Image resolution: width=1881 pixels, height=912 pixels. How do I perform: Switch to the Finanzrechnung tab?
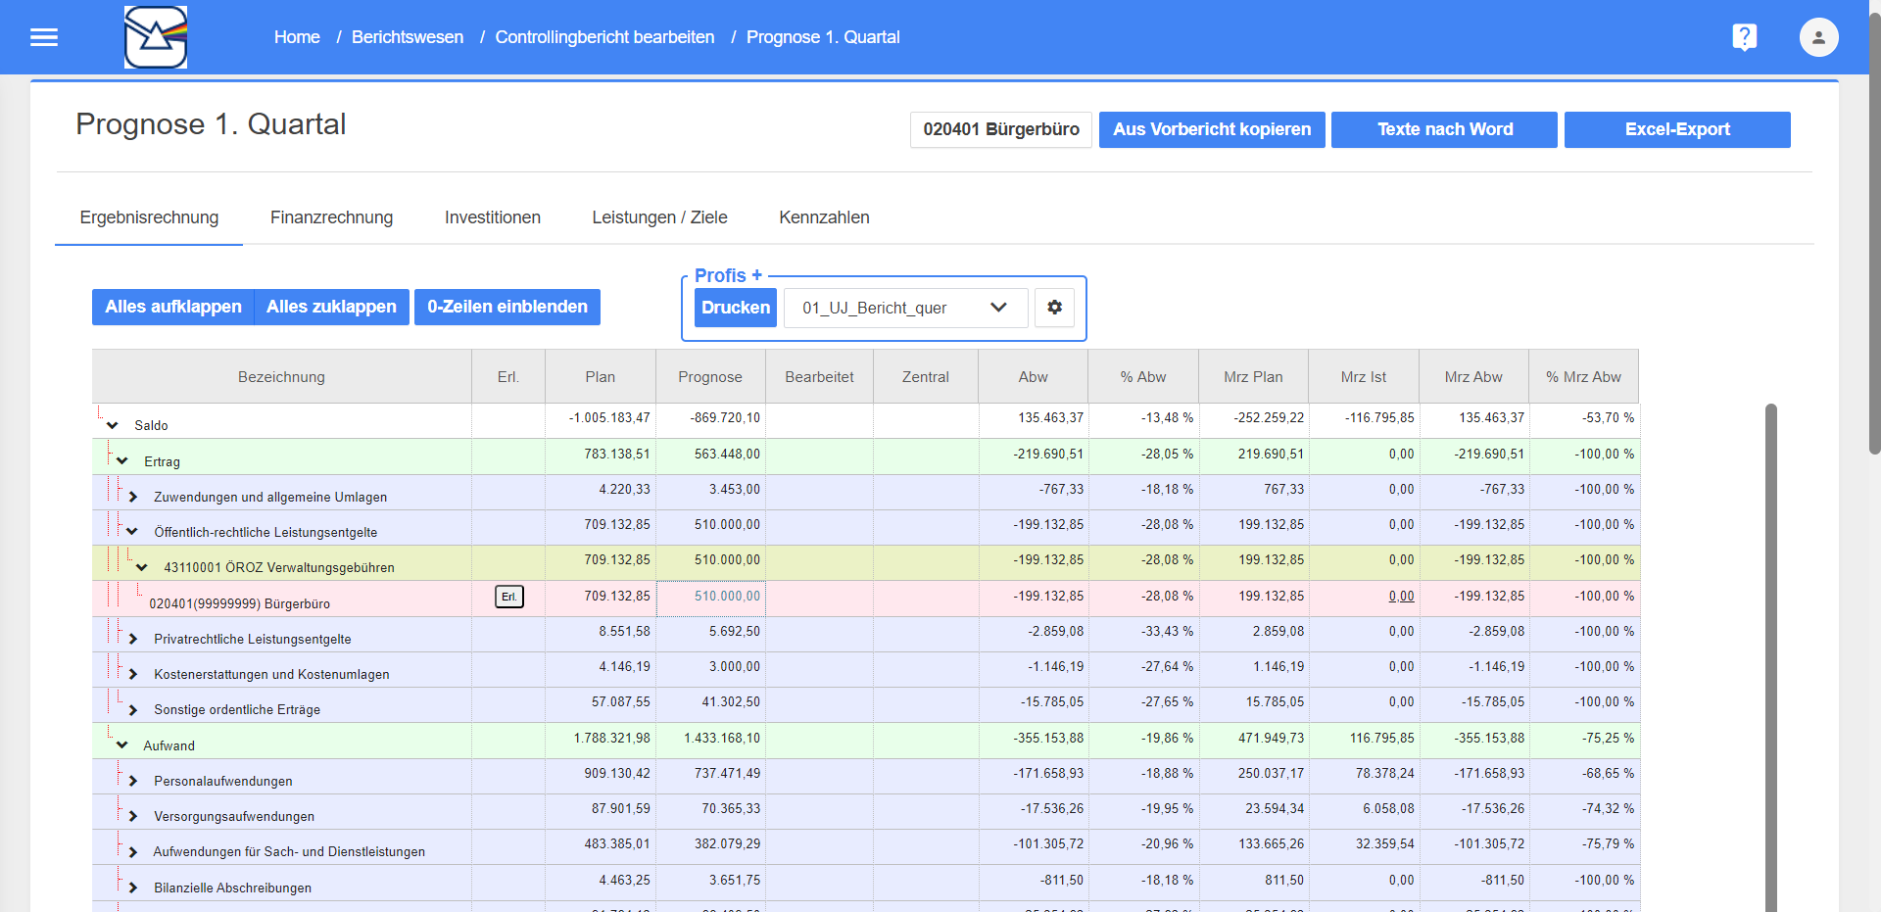click(x=331, y=217)
